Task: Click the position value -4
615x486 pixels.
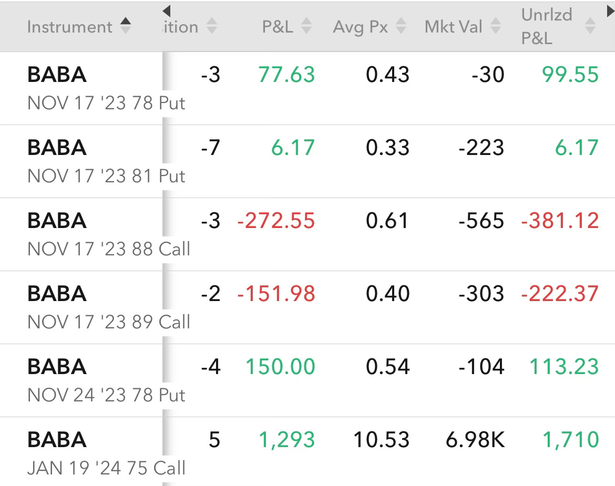Action: 211,367
